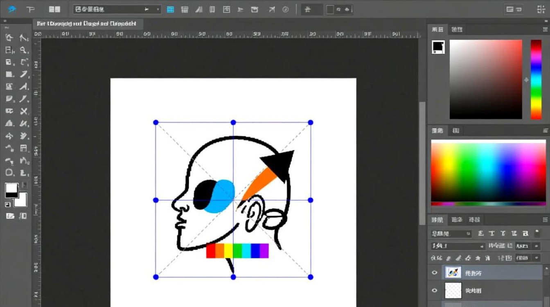Click the document title tab above canvas
This screenshot has width=550, height=307.
pos(87,24)
